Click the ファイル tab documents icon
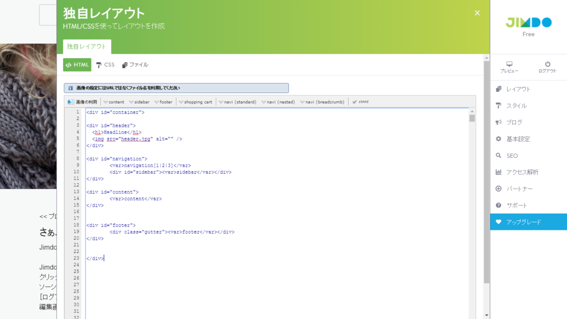The image size is (567, 319). click(125, 65)
